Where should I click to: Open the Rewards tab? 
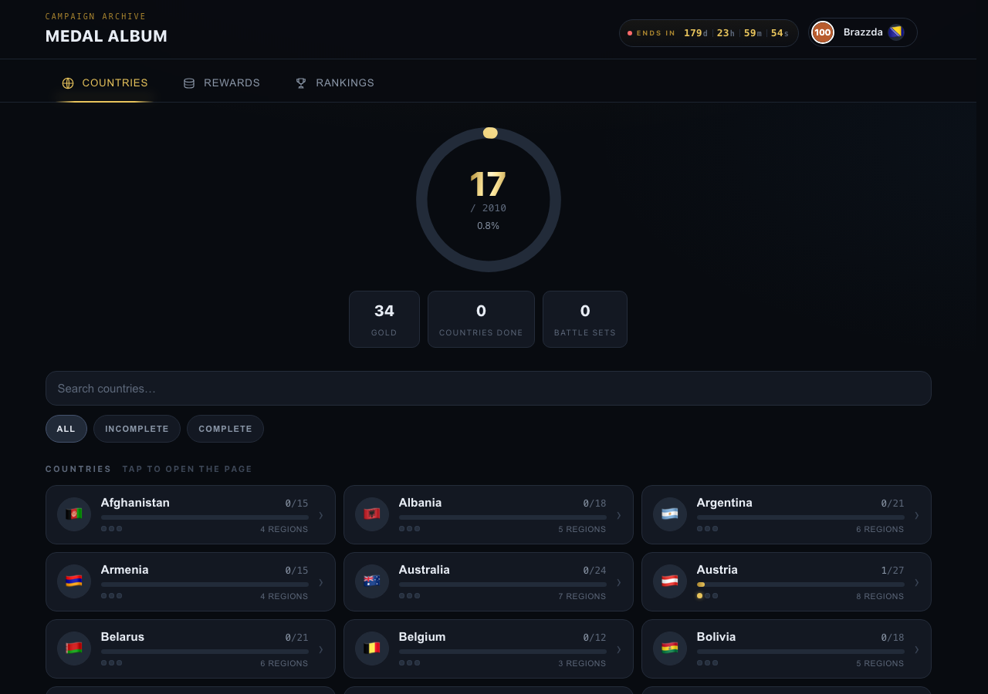pos(222,83)
